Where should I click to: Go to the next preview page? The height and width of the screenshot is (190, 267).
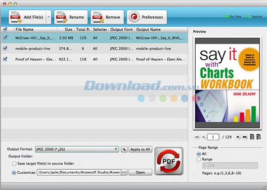click(x=238, y=137)
